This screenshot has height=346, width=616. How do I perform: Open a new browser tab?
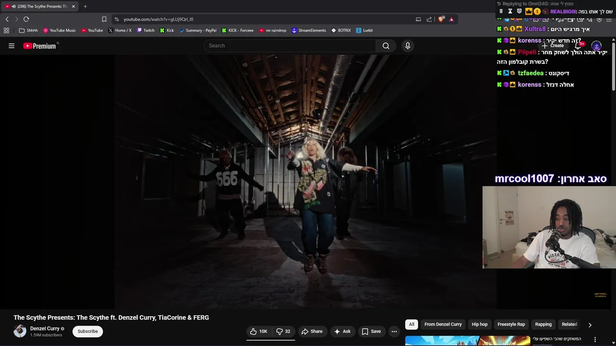click(85, 6)
